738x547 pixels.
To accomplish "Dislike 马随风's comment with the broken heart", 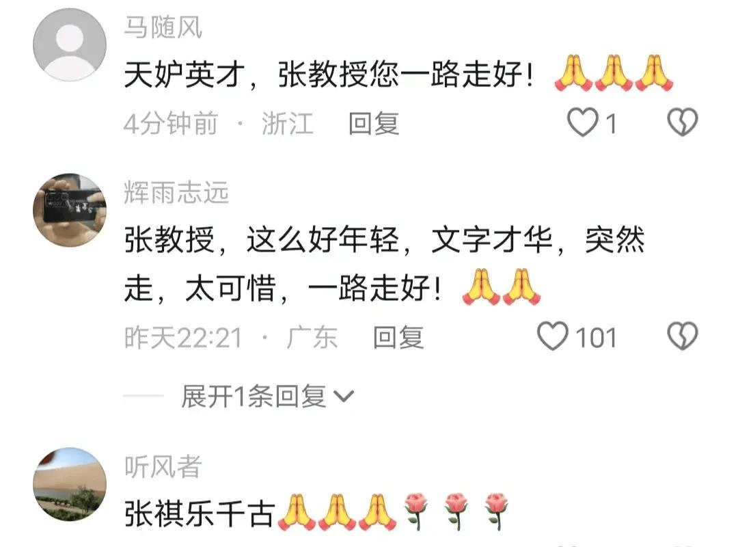I will 683,122.
